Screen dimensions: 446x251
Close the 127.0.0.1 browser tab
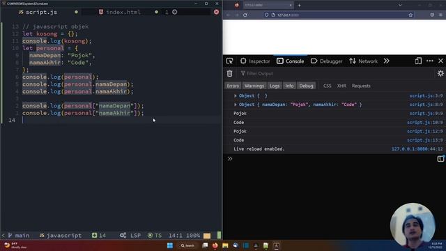[x=291, y=5]
